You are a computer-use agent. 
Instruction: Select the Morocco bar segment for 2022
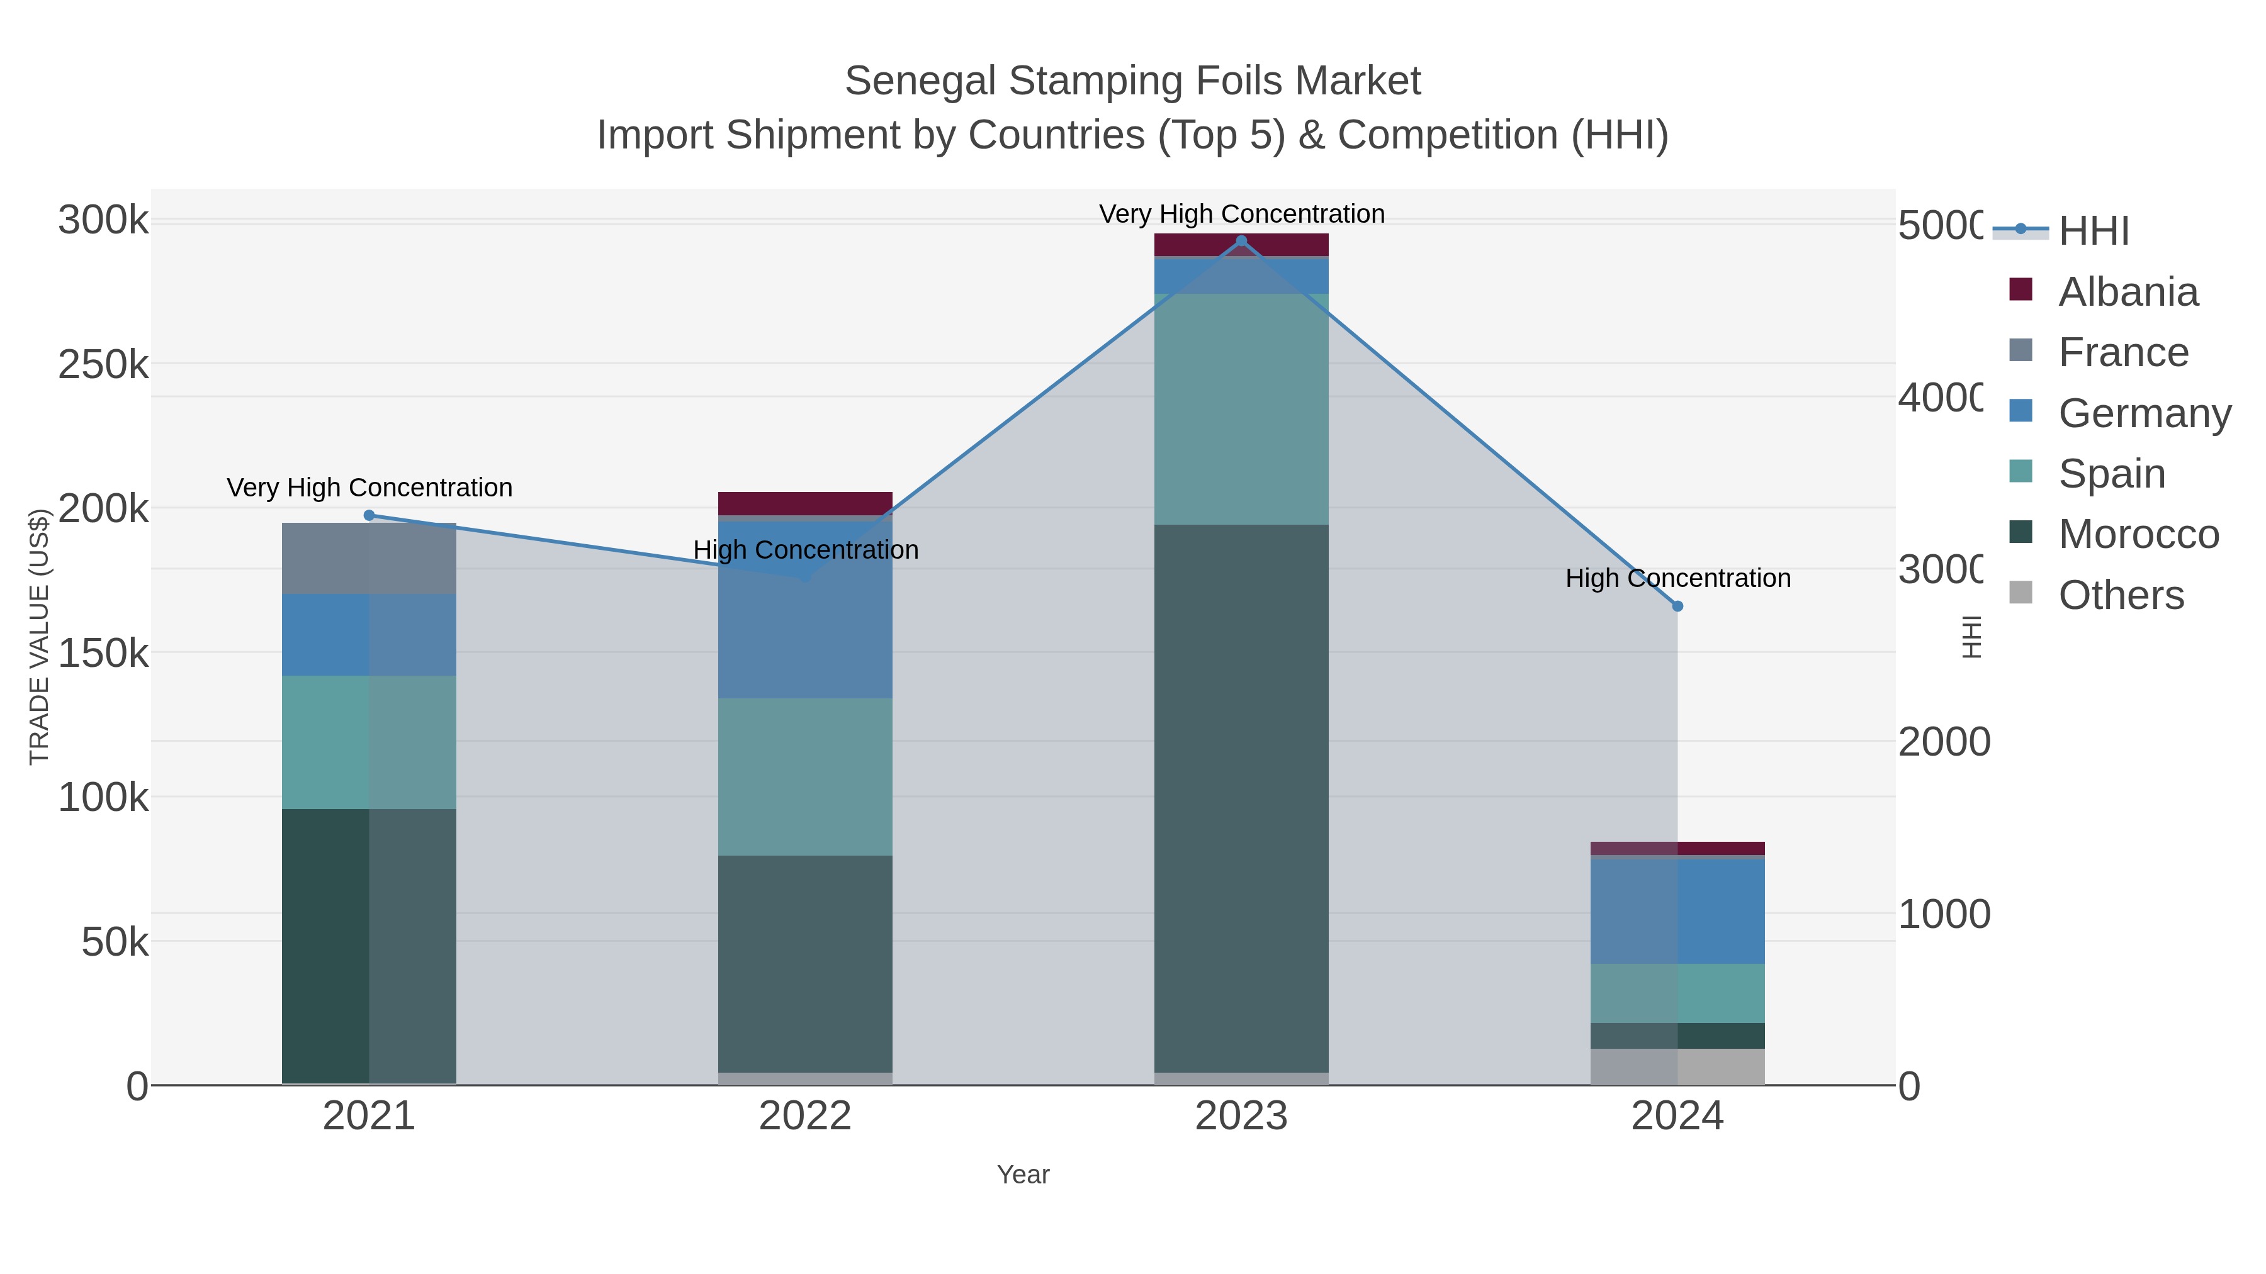[x=805, y=964]
